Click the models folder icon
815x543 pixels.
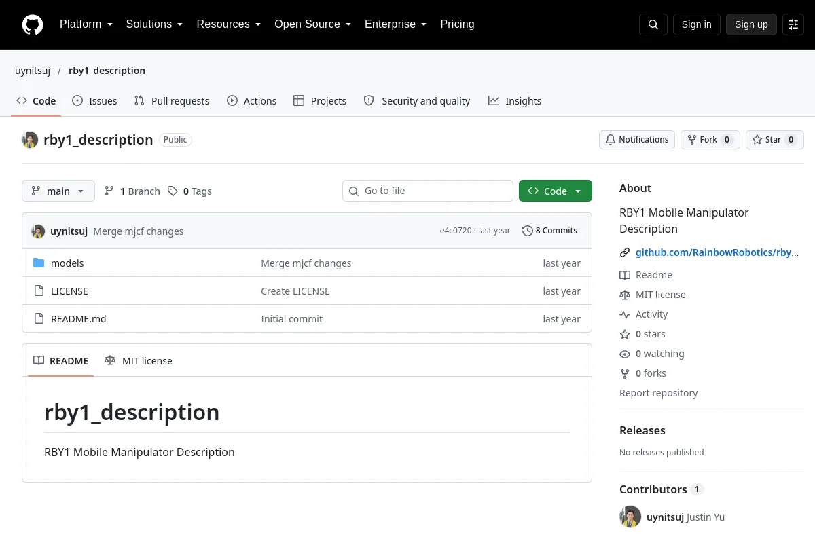(39, 263)
